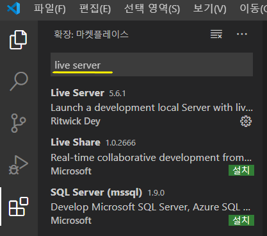Click the Live Server description text
Viewport: 267px width, 236px height.
click(x=152, y=107)
